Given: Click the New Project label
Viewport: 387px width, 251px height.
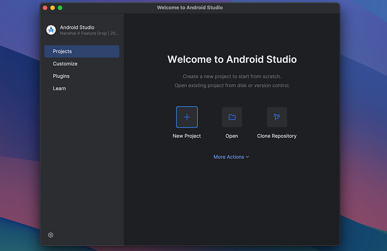Looking at the screenshot, I should pyautogui.click(x=186, y=136).
